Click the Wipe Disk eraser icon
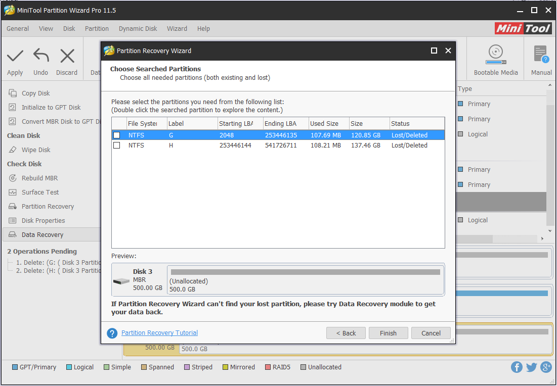 pos(13,150)
